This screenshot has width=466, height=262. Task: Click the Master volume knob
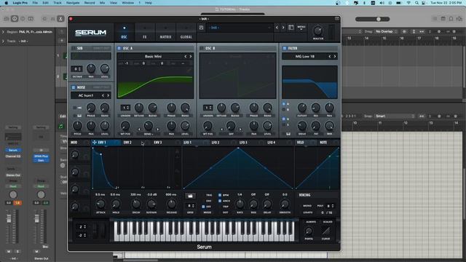(x=317, y=31)
